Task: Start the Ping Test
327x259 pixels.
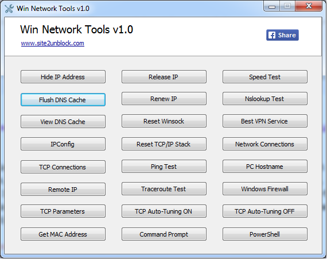Action: tap(164, 167)
